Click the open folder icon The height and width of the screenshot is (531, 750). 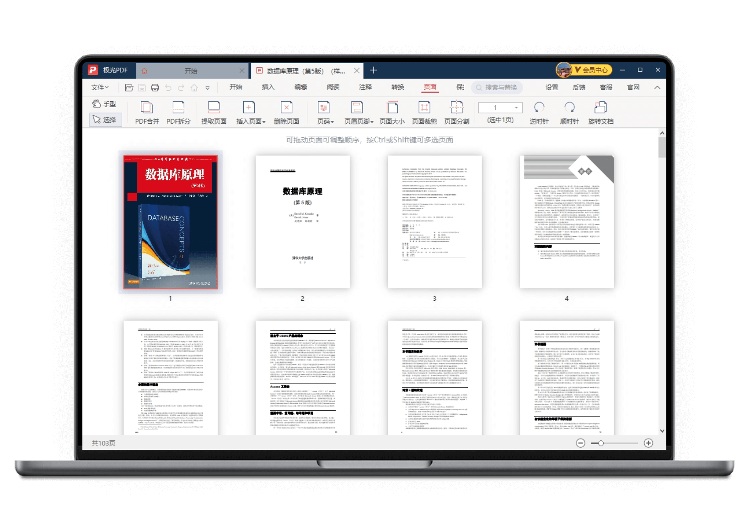pyautogui.click(x=129, y=87)
